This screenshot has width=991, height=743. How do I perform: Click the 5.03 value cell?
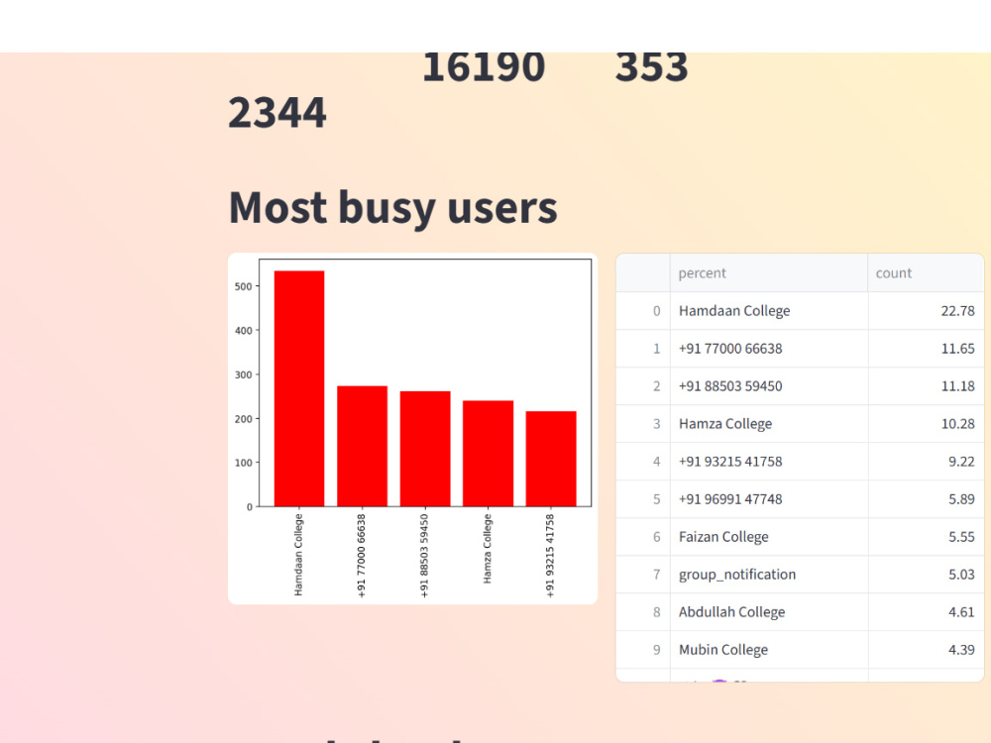pyautogui.click(x=926, y=575)
